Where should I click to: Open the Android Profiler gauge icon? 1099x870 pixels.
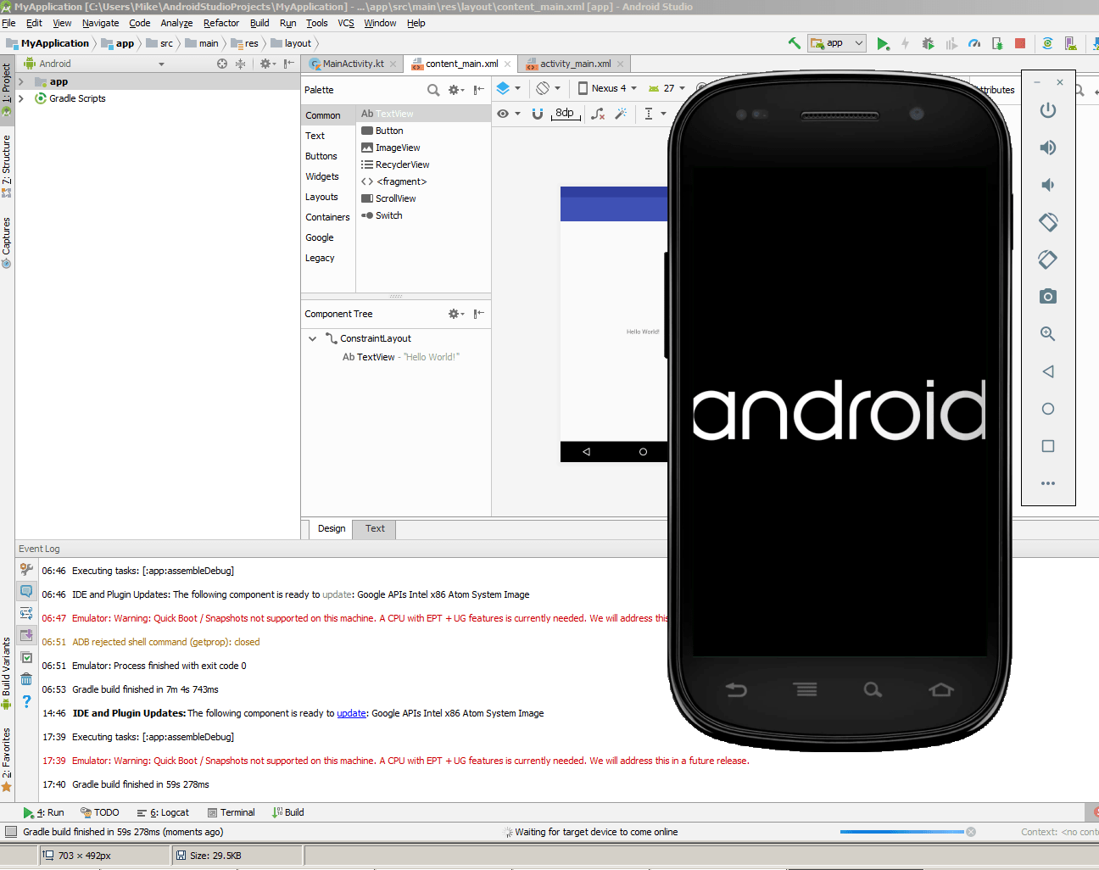click(x=974, y=43)
